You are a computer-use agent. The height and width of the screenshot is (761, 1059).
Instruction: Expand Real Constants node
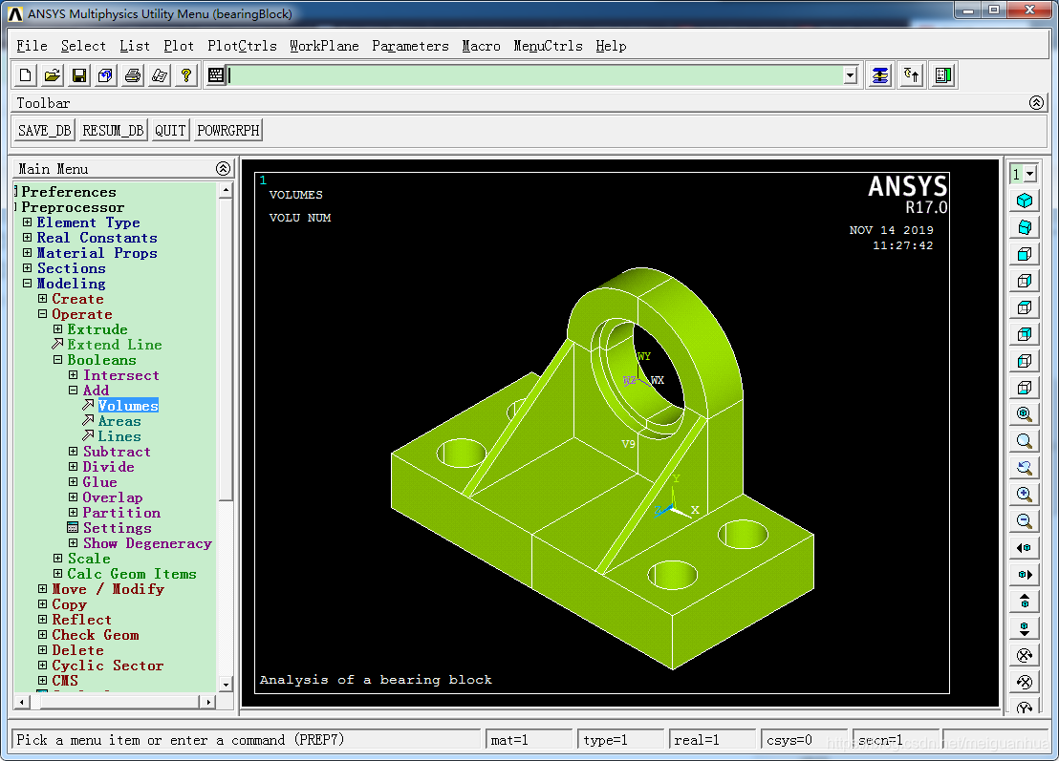pyautogui.click(x=27, y=238)
